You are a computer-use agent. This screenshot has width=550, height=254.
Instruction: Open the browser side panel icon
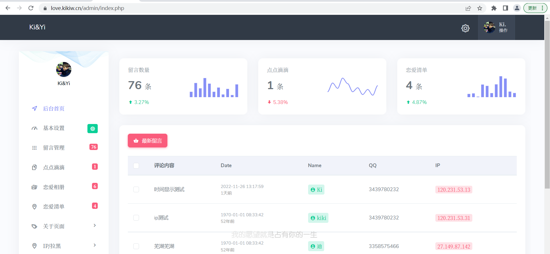click(505, 8)
